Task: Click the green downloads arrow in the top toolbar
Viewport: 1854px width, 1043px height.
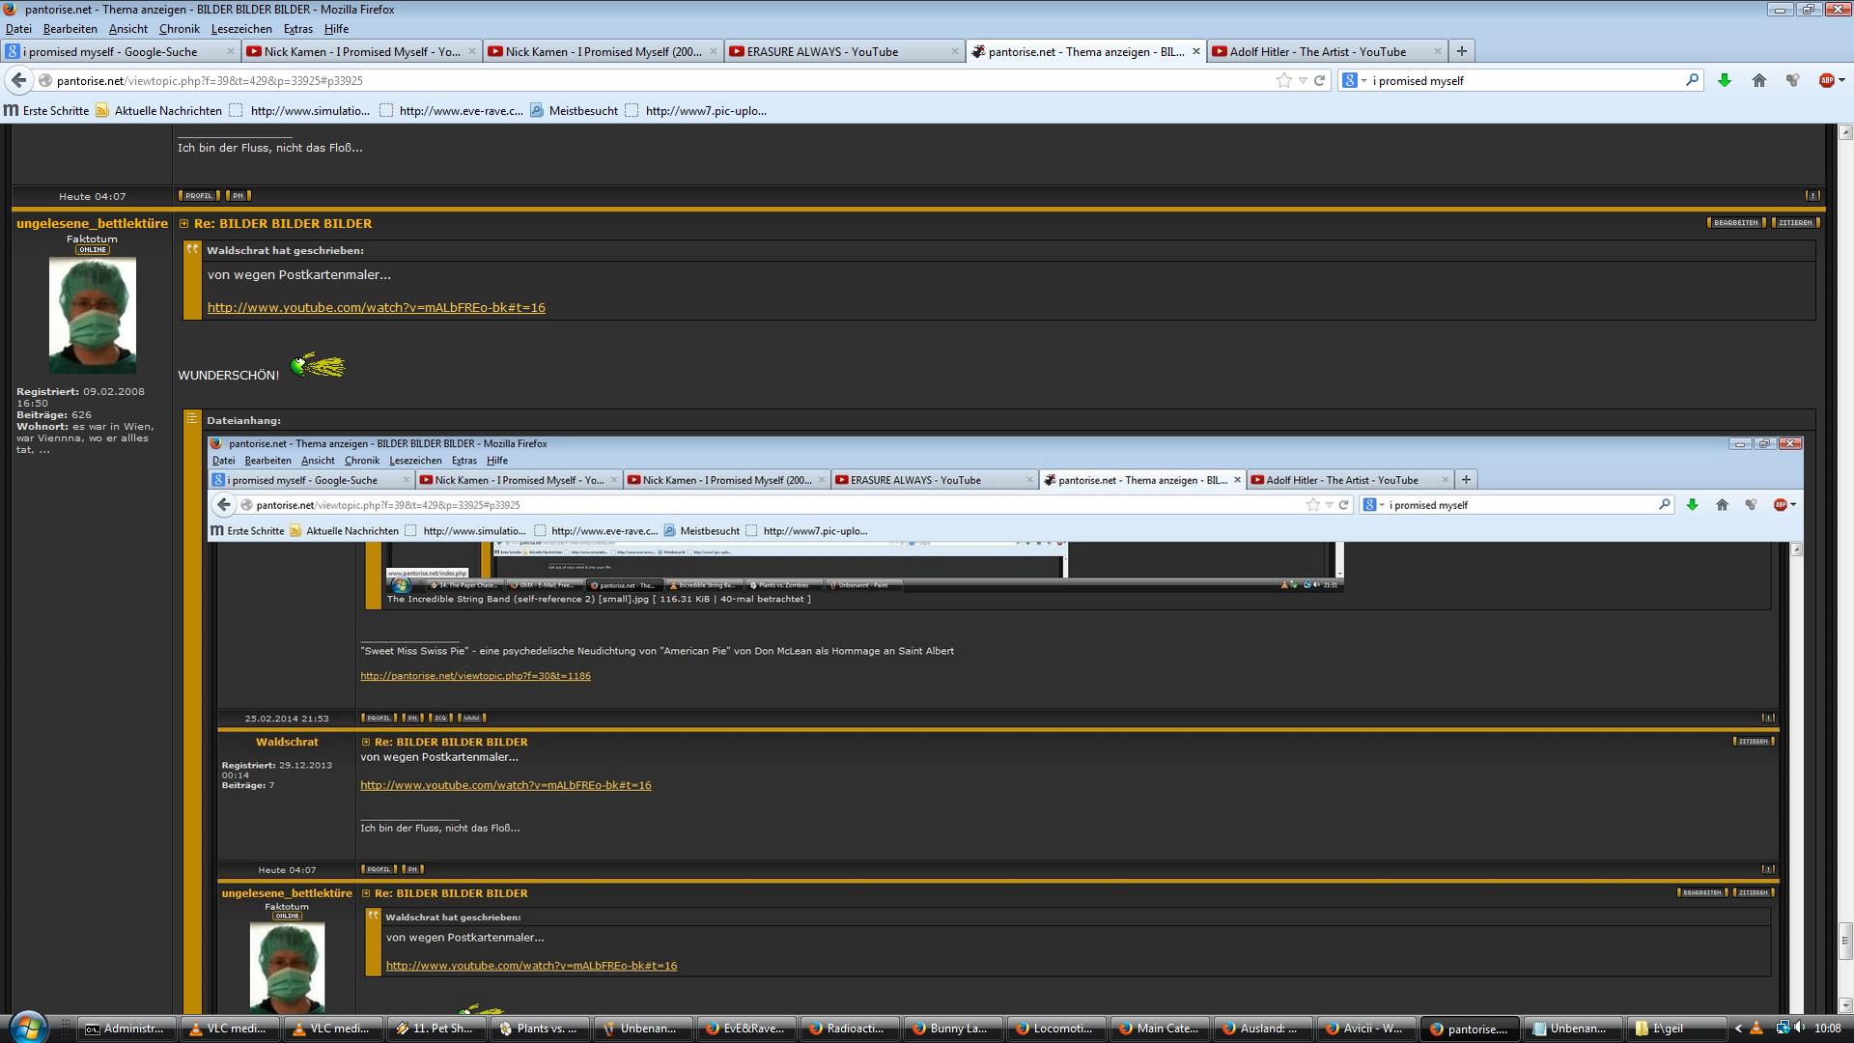Action: point(1724,80)
